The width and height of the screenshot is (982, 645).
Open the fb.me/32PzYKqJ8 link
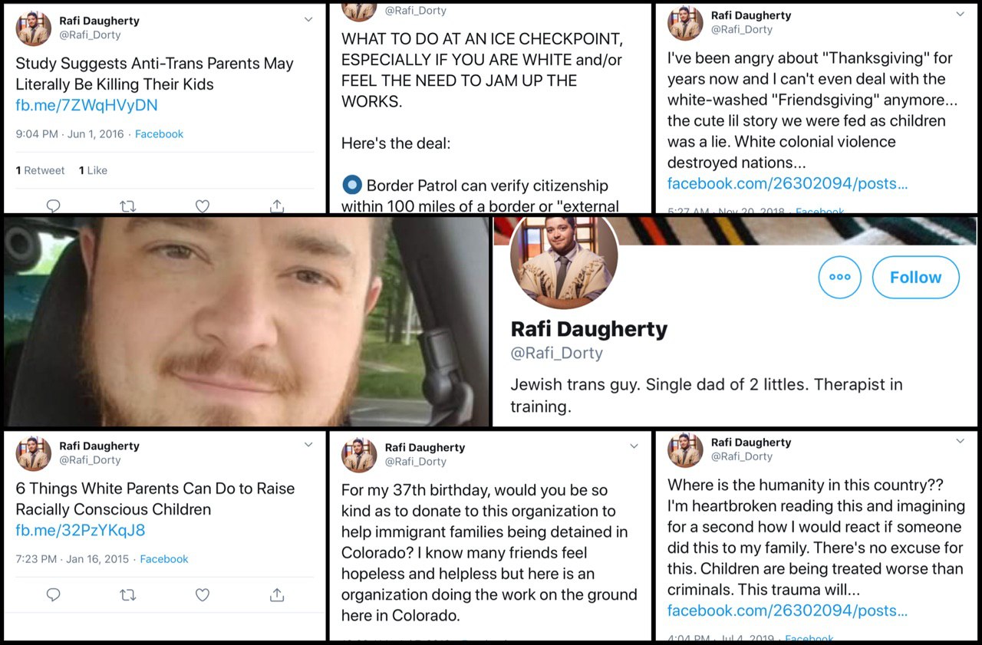(x=81, y=530)
